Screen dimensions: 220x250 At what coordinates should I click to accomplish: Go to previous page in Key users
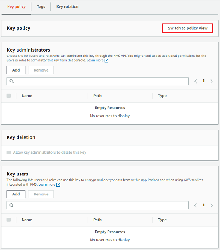(196, 205)
